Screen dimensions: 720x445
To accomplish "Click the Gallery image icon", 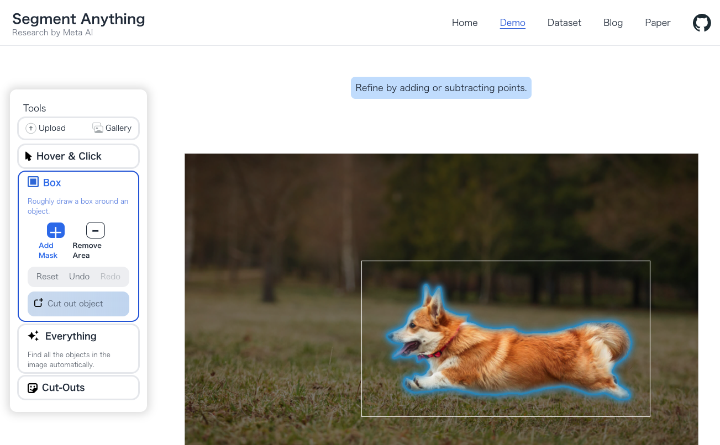I will point(98,128).
